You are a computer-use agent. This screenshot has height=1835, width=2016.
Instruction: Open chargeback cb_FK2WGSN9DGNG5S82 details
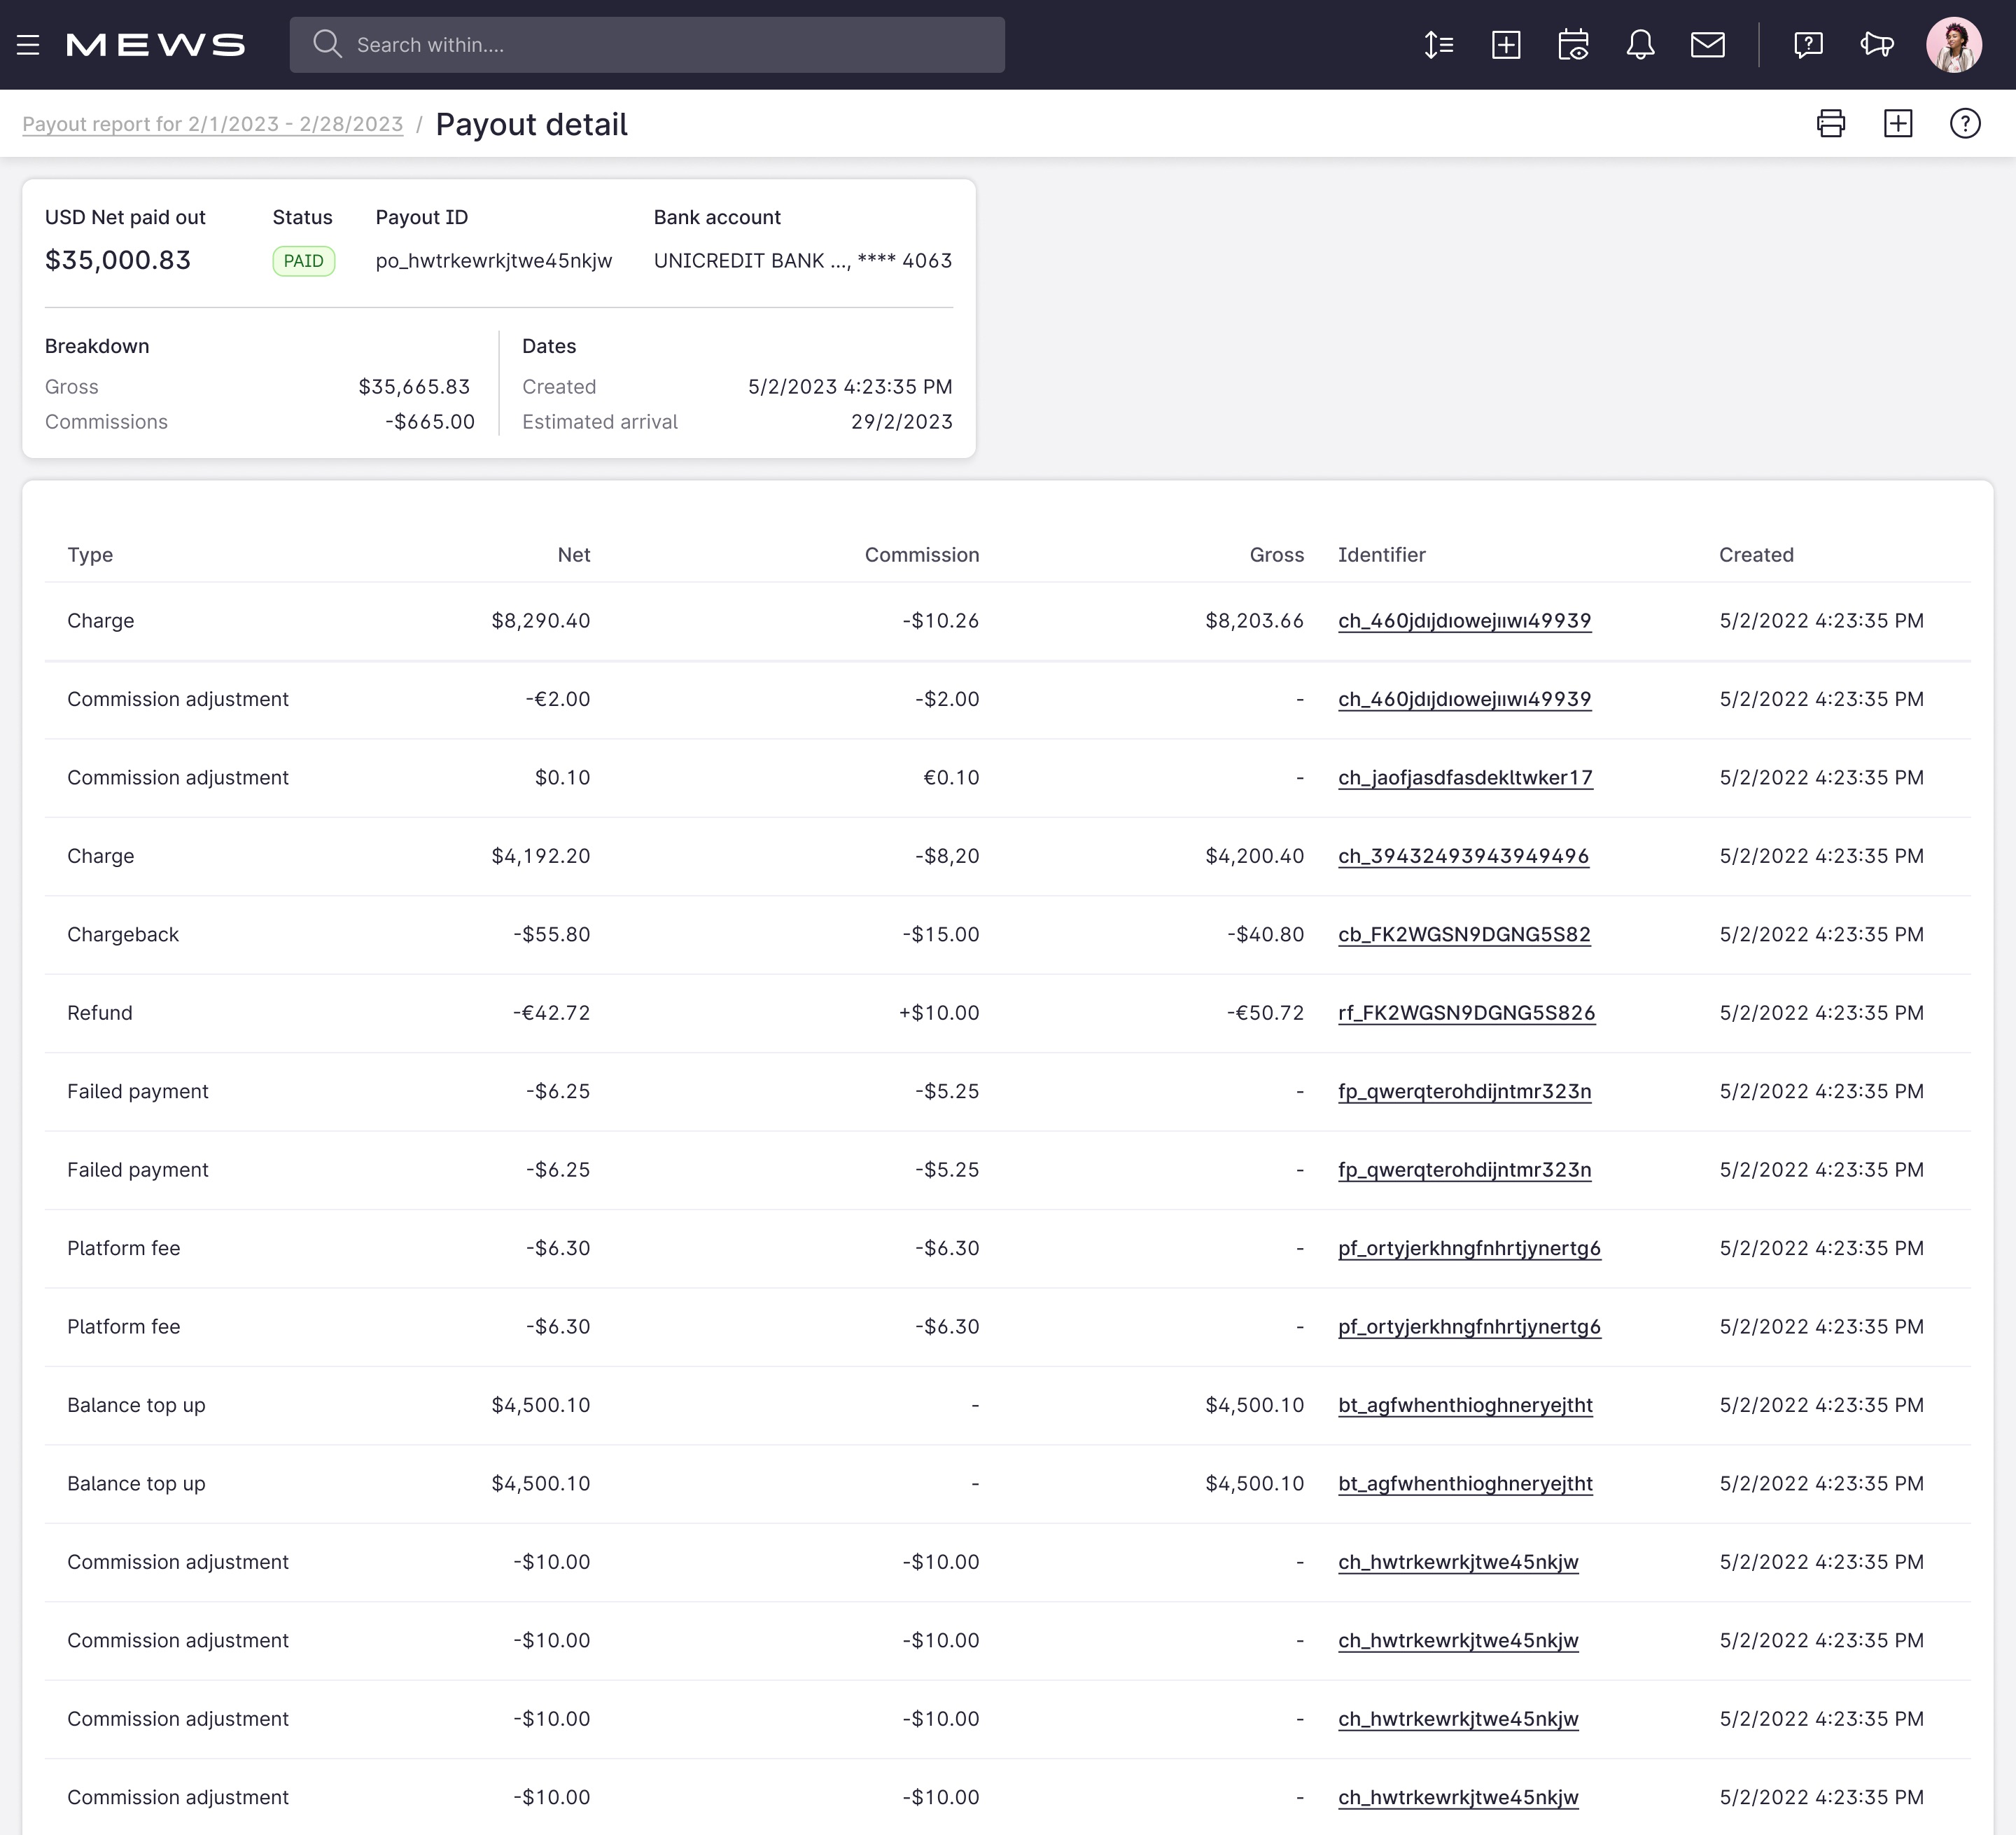[1464, 934]
